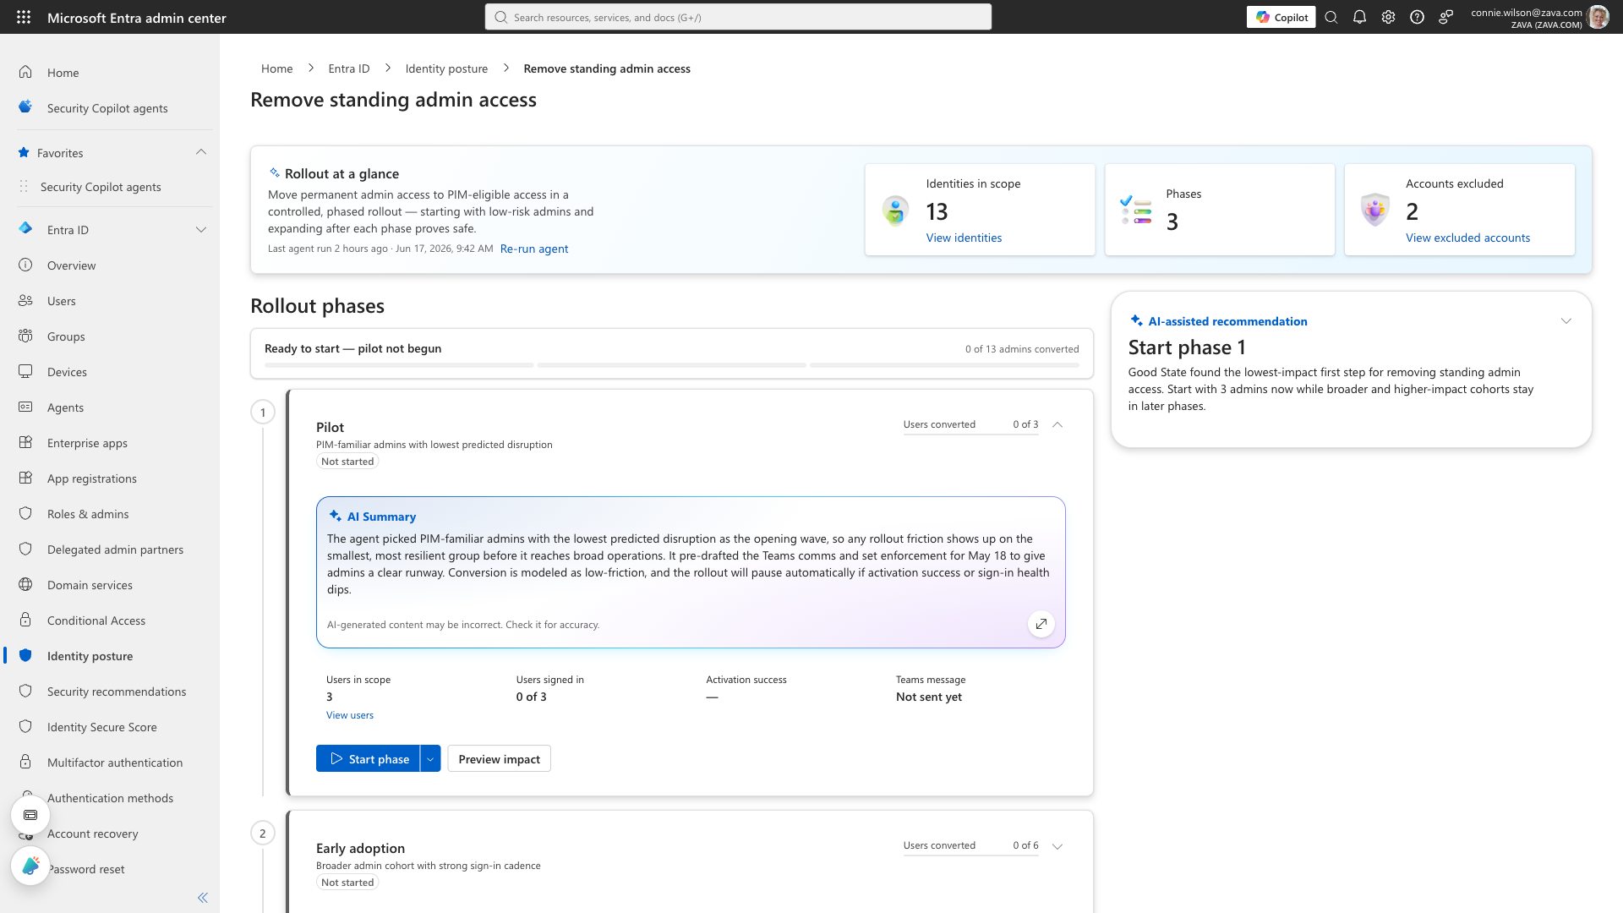Click the '0 of 13 admins converted' text
1623x913 pixels.
point(1022,349)
